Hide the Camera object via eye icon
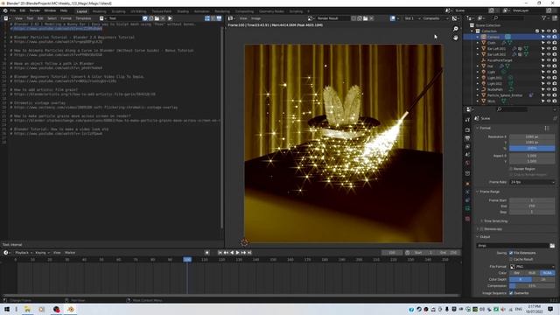 pyautogui.click(x=549, y=37)
